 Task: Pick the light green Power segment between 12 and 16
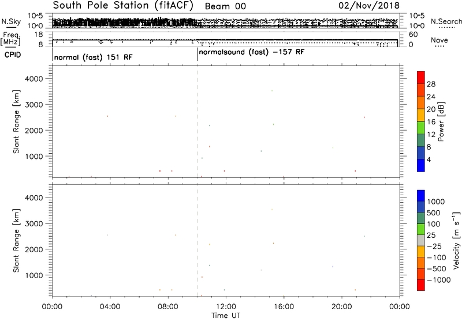point(421,127)
